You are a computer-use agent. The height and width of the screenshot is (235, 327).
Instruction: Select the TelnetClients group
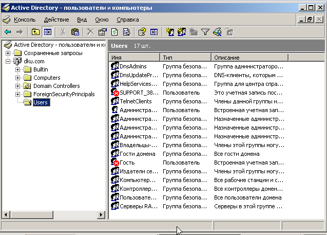[136, 101]
